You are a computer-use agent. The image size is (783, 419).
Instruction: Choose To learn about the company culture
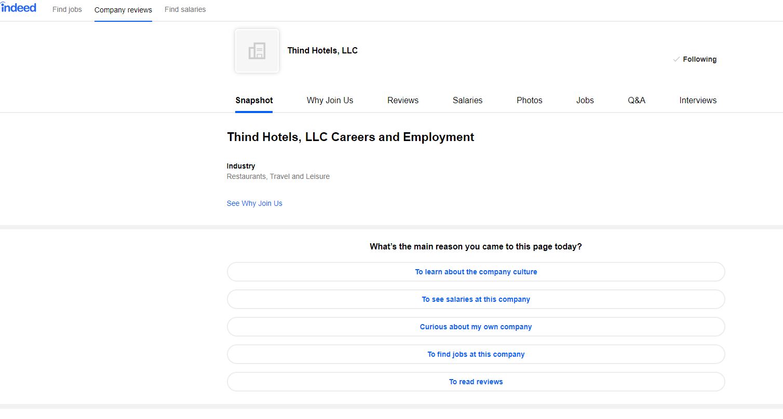pos(476,272)
